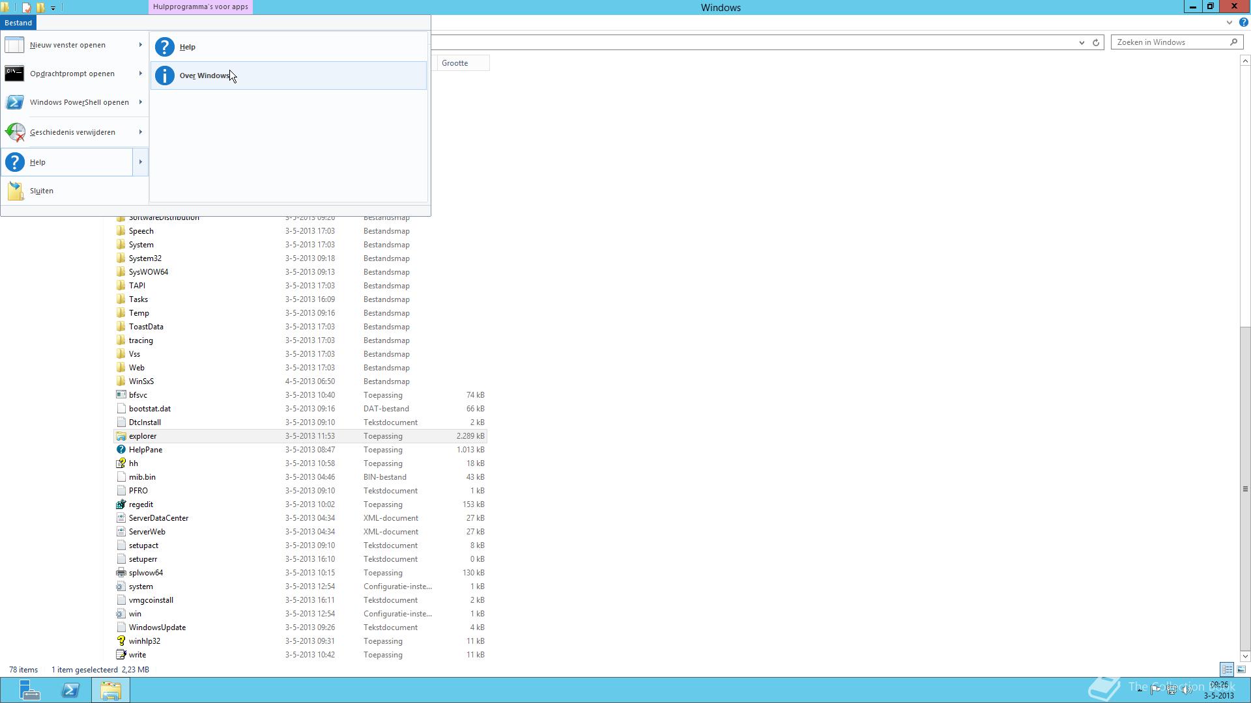Select the explorer application icon
Screen dimensions: 1251x703
point(121,436)
